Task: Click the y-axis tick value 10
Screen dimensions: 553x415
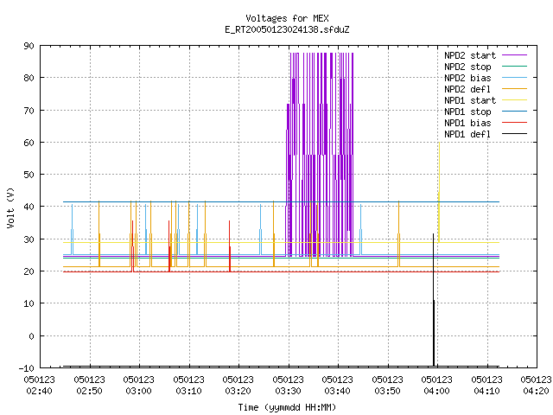Action: pyautogui.click(x=29, y=303)
